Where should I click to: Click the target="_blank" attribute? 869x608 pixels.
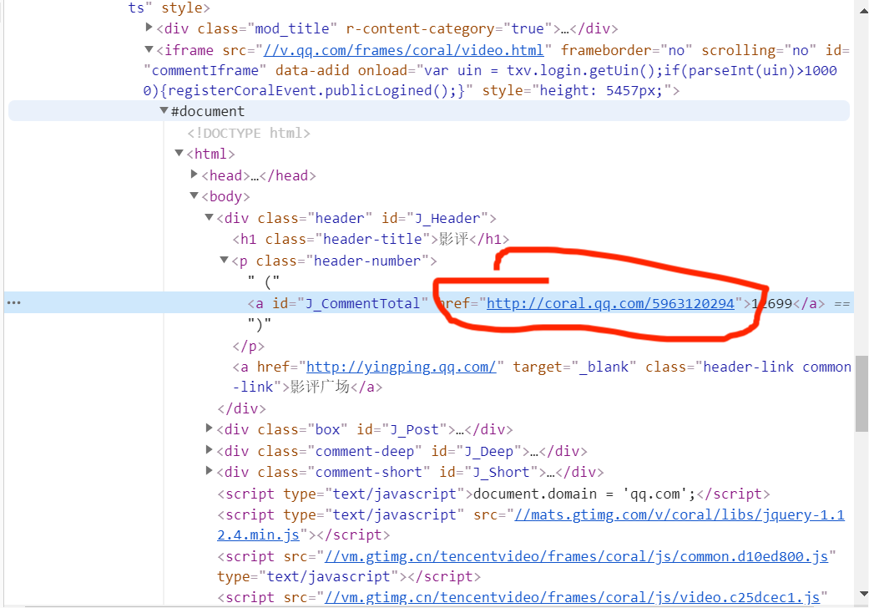tap(574, 367)
